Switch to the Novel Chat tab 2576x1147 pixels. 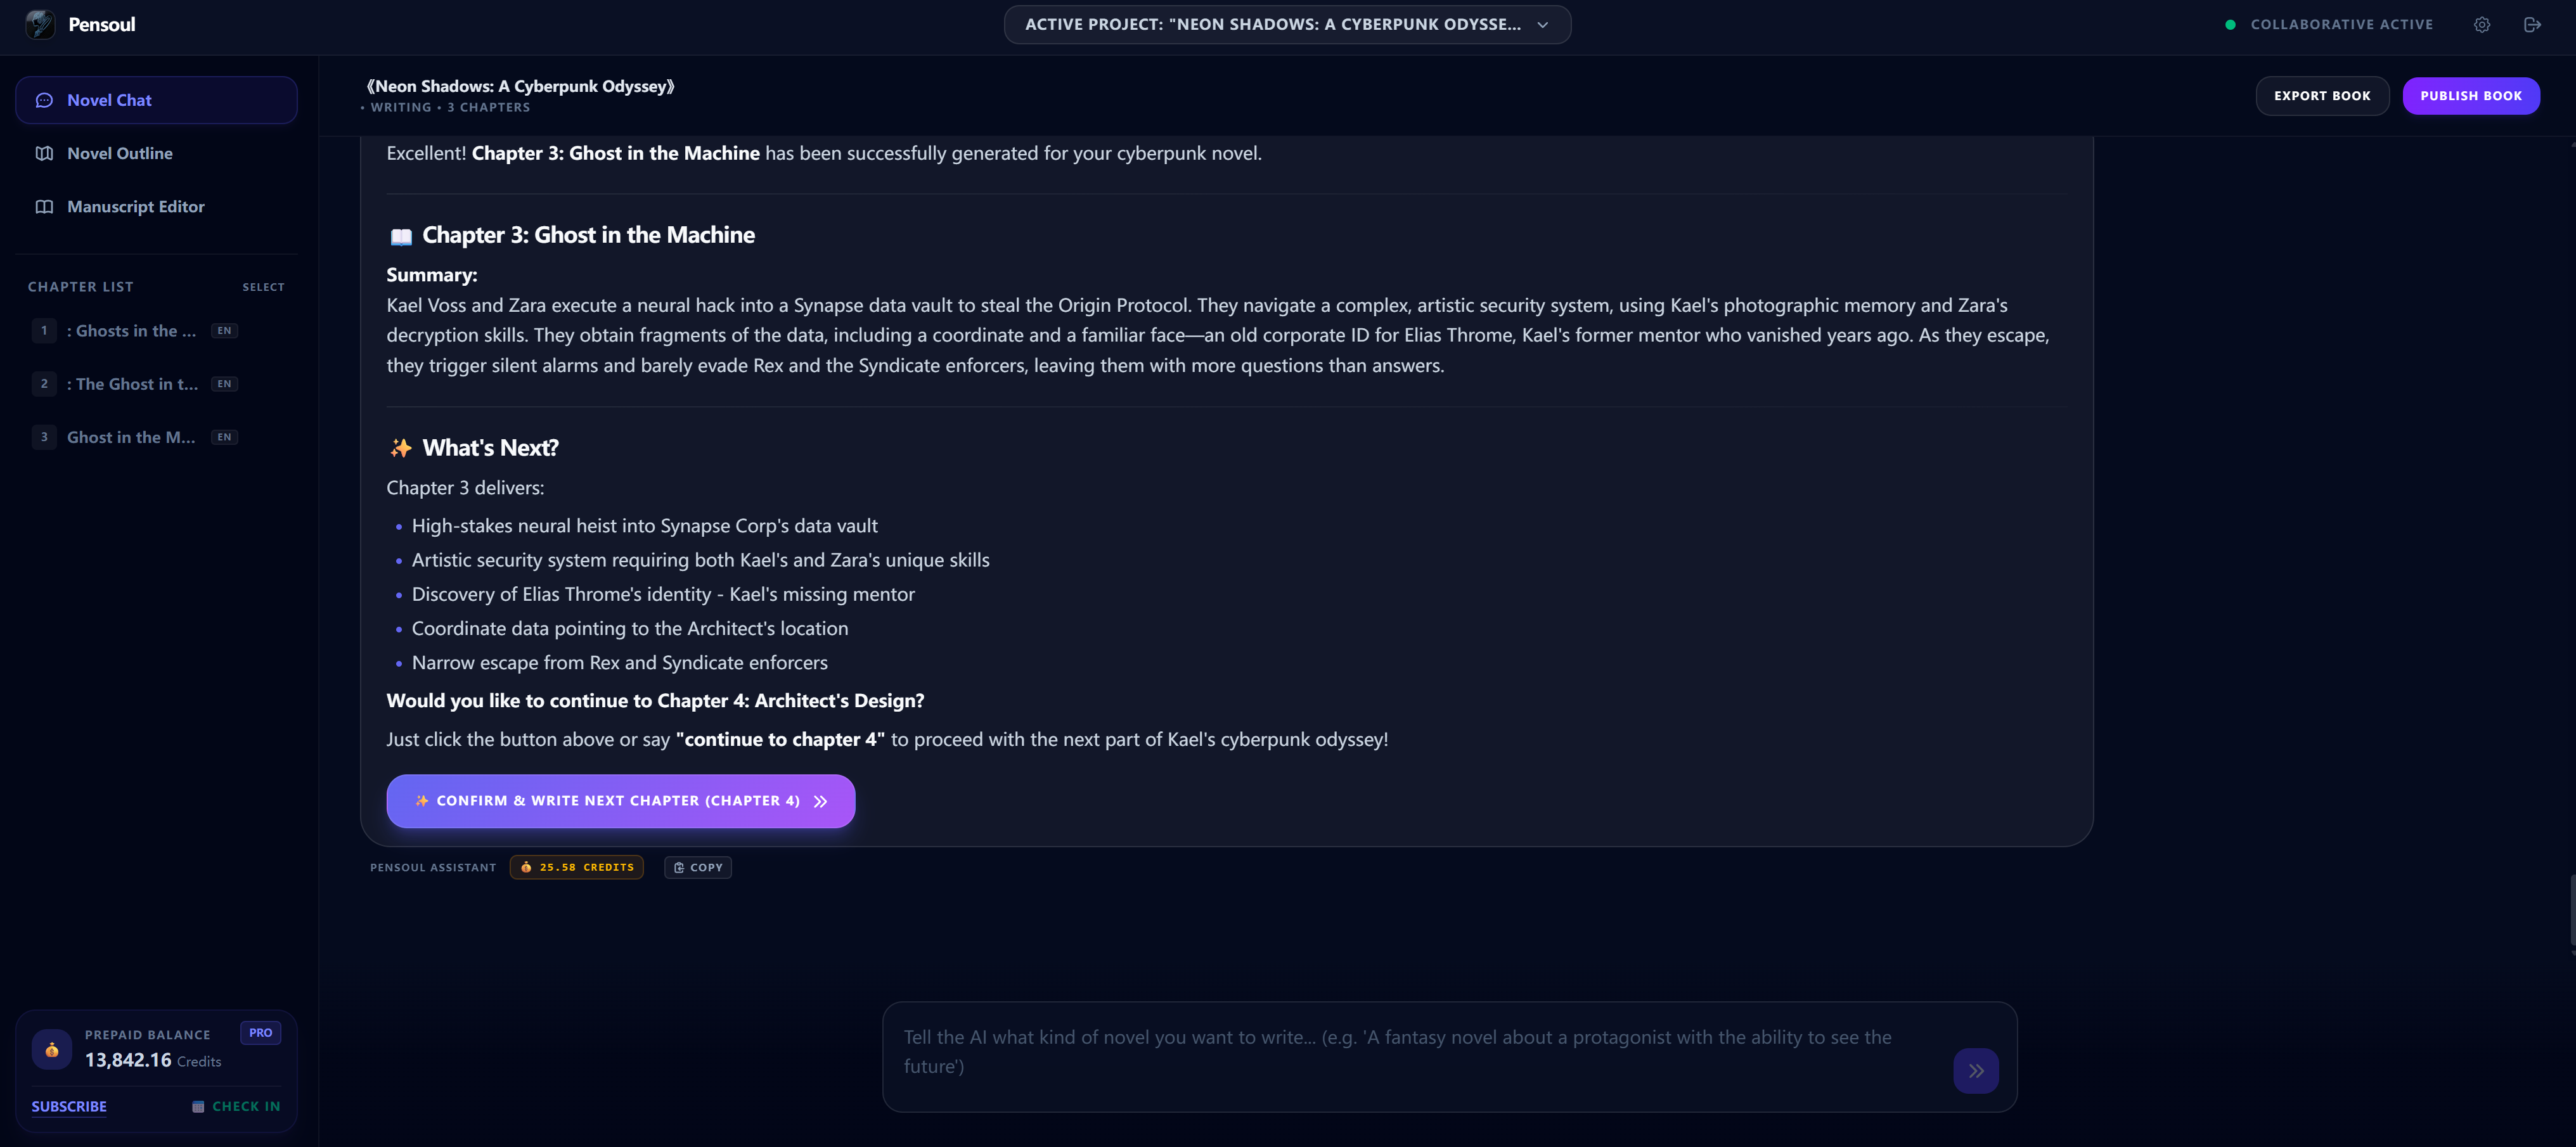(x=156, y=100)
